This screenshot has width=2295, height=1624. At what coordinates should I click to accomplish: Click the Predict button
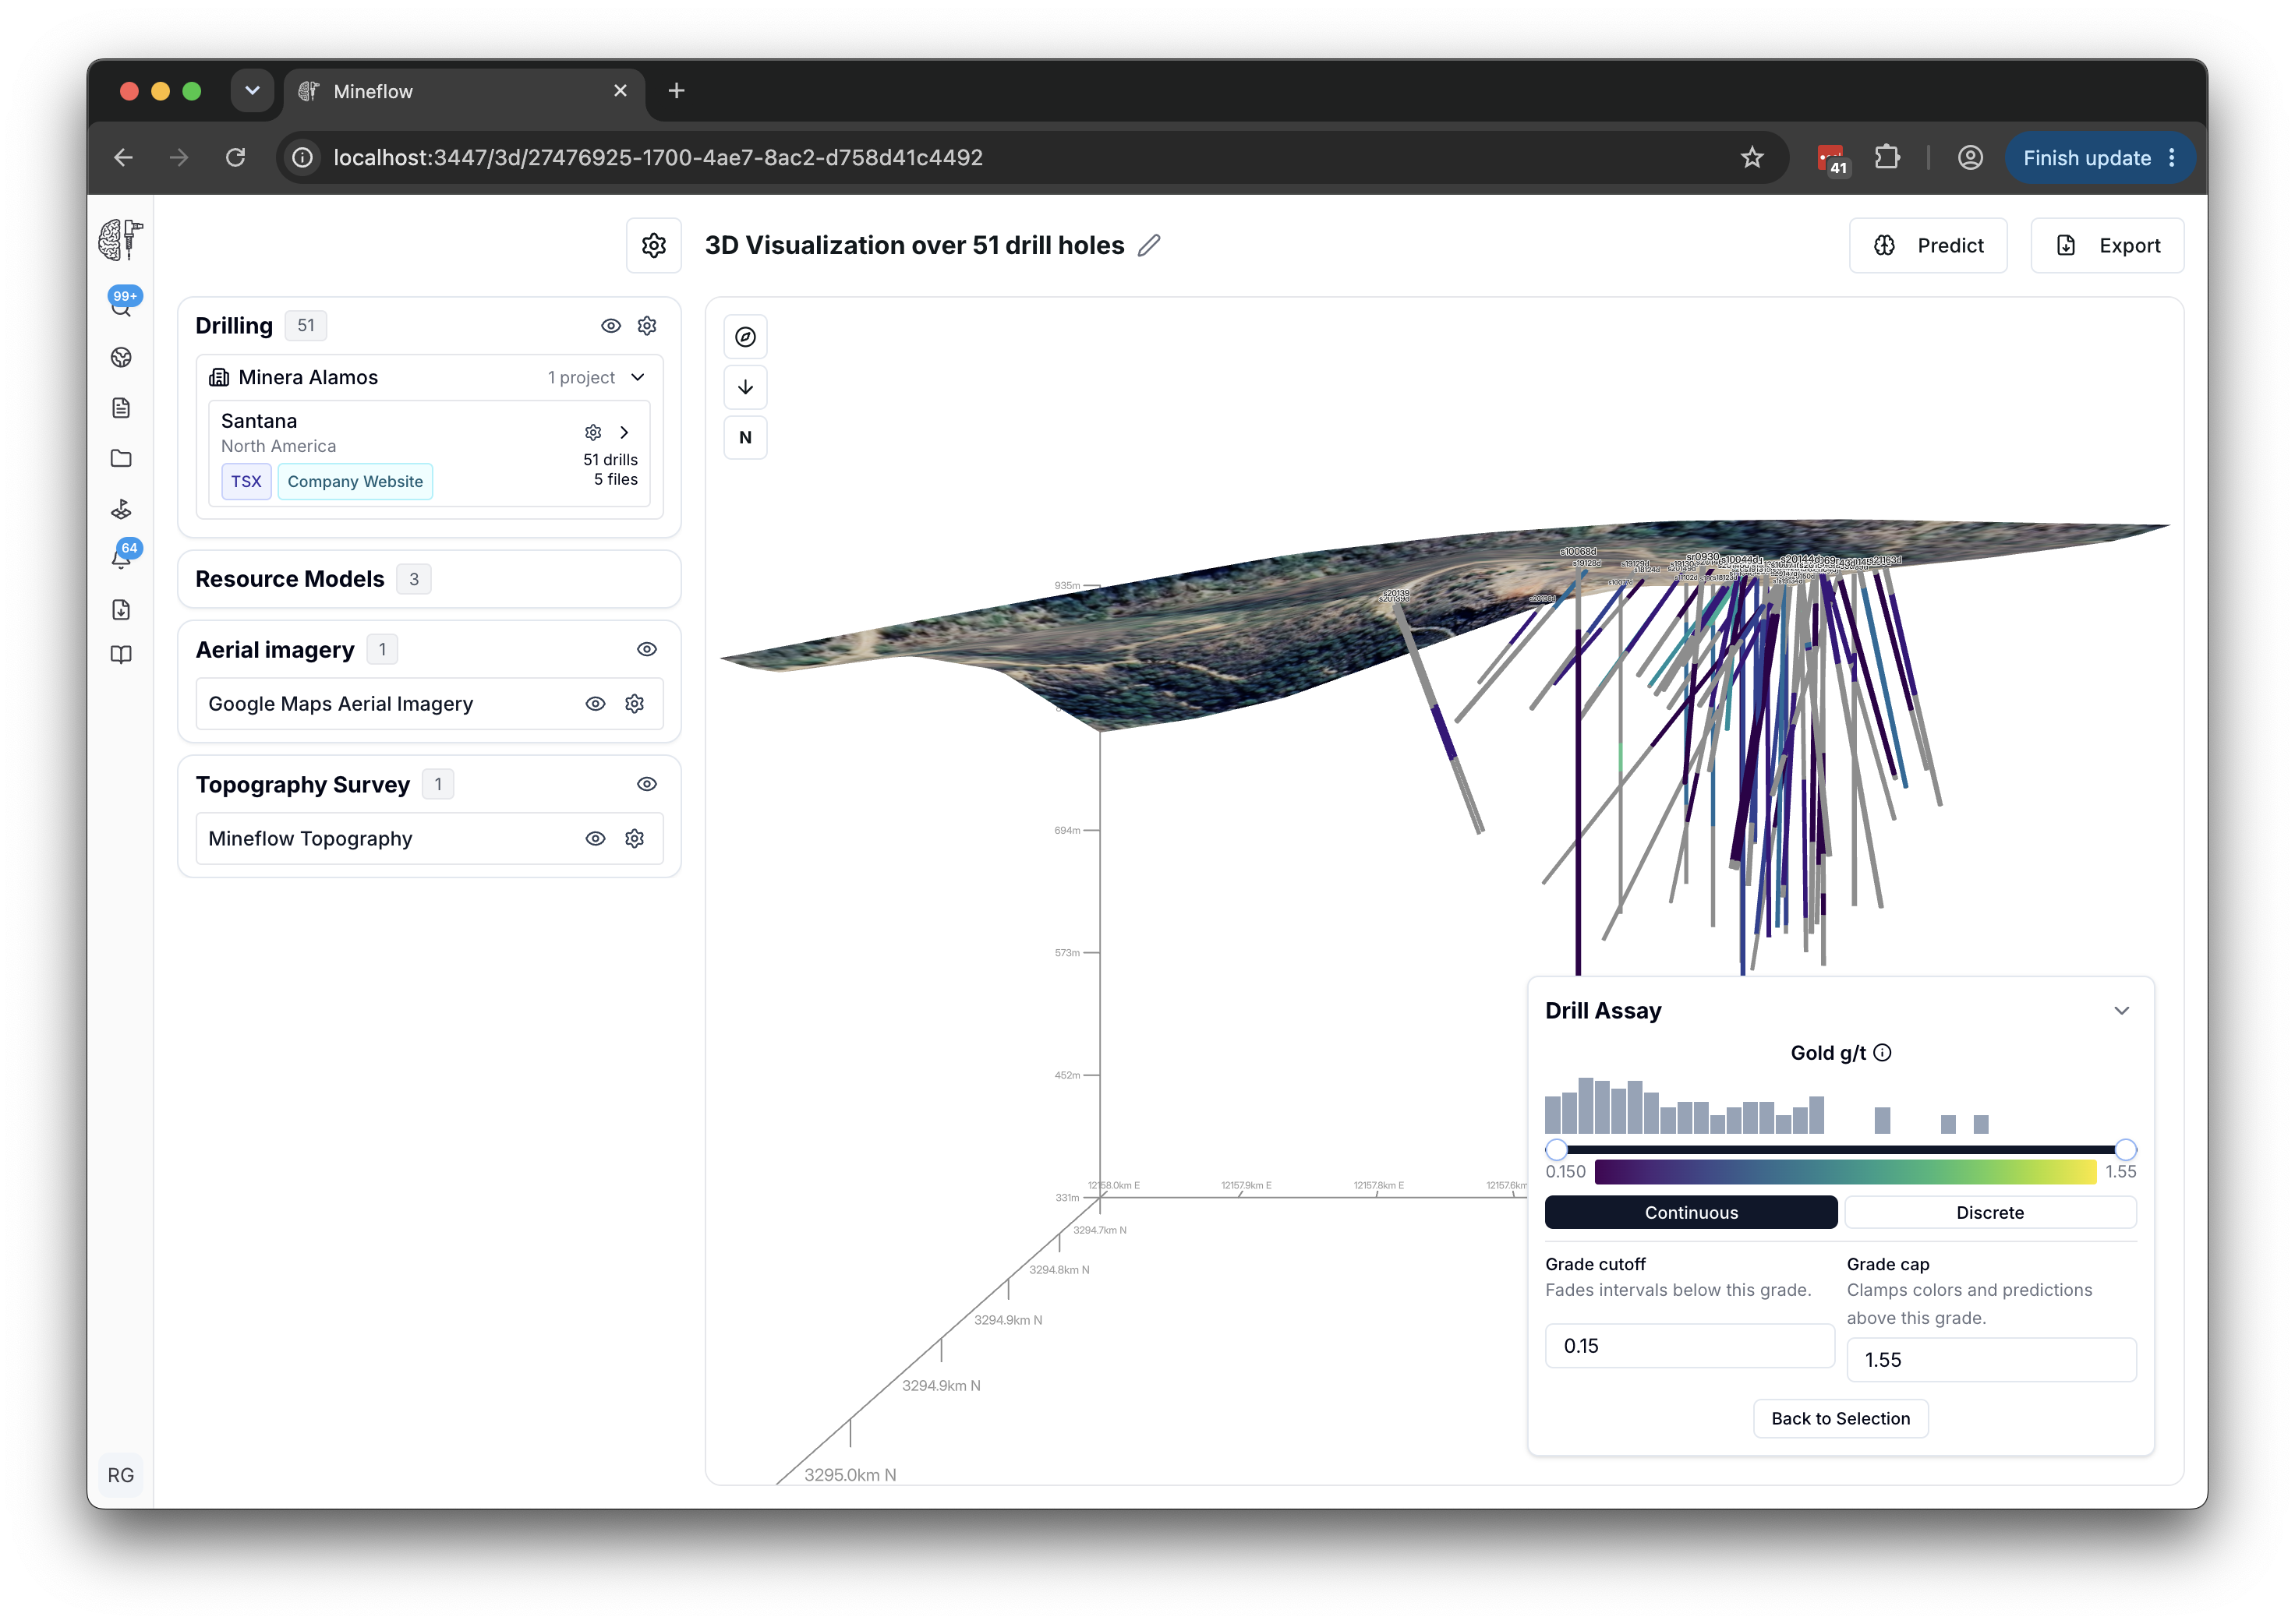pos(1928,245)
